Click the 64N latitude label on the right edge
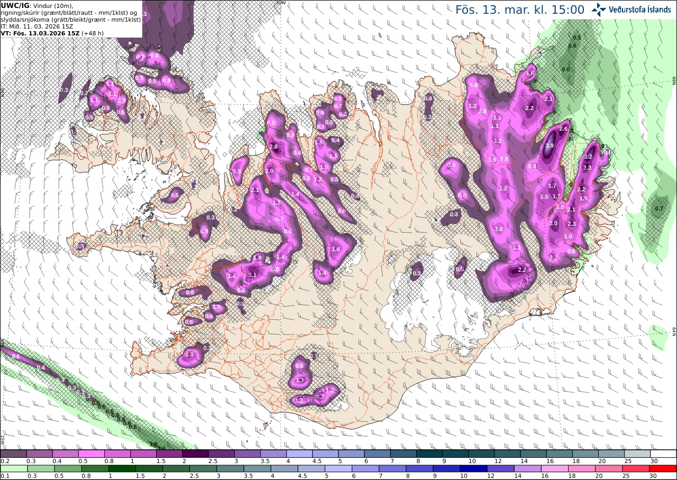This screenshot has height=480, width=677. point(674,331)
